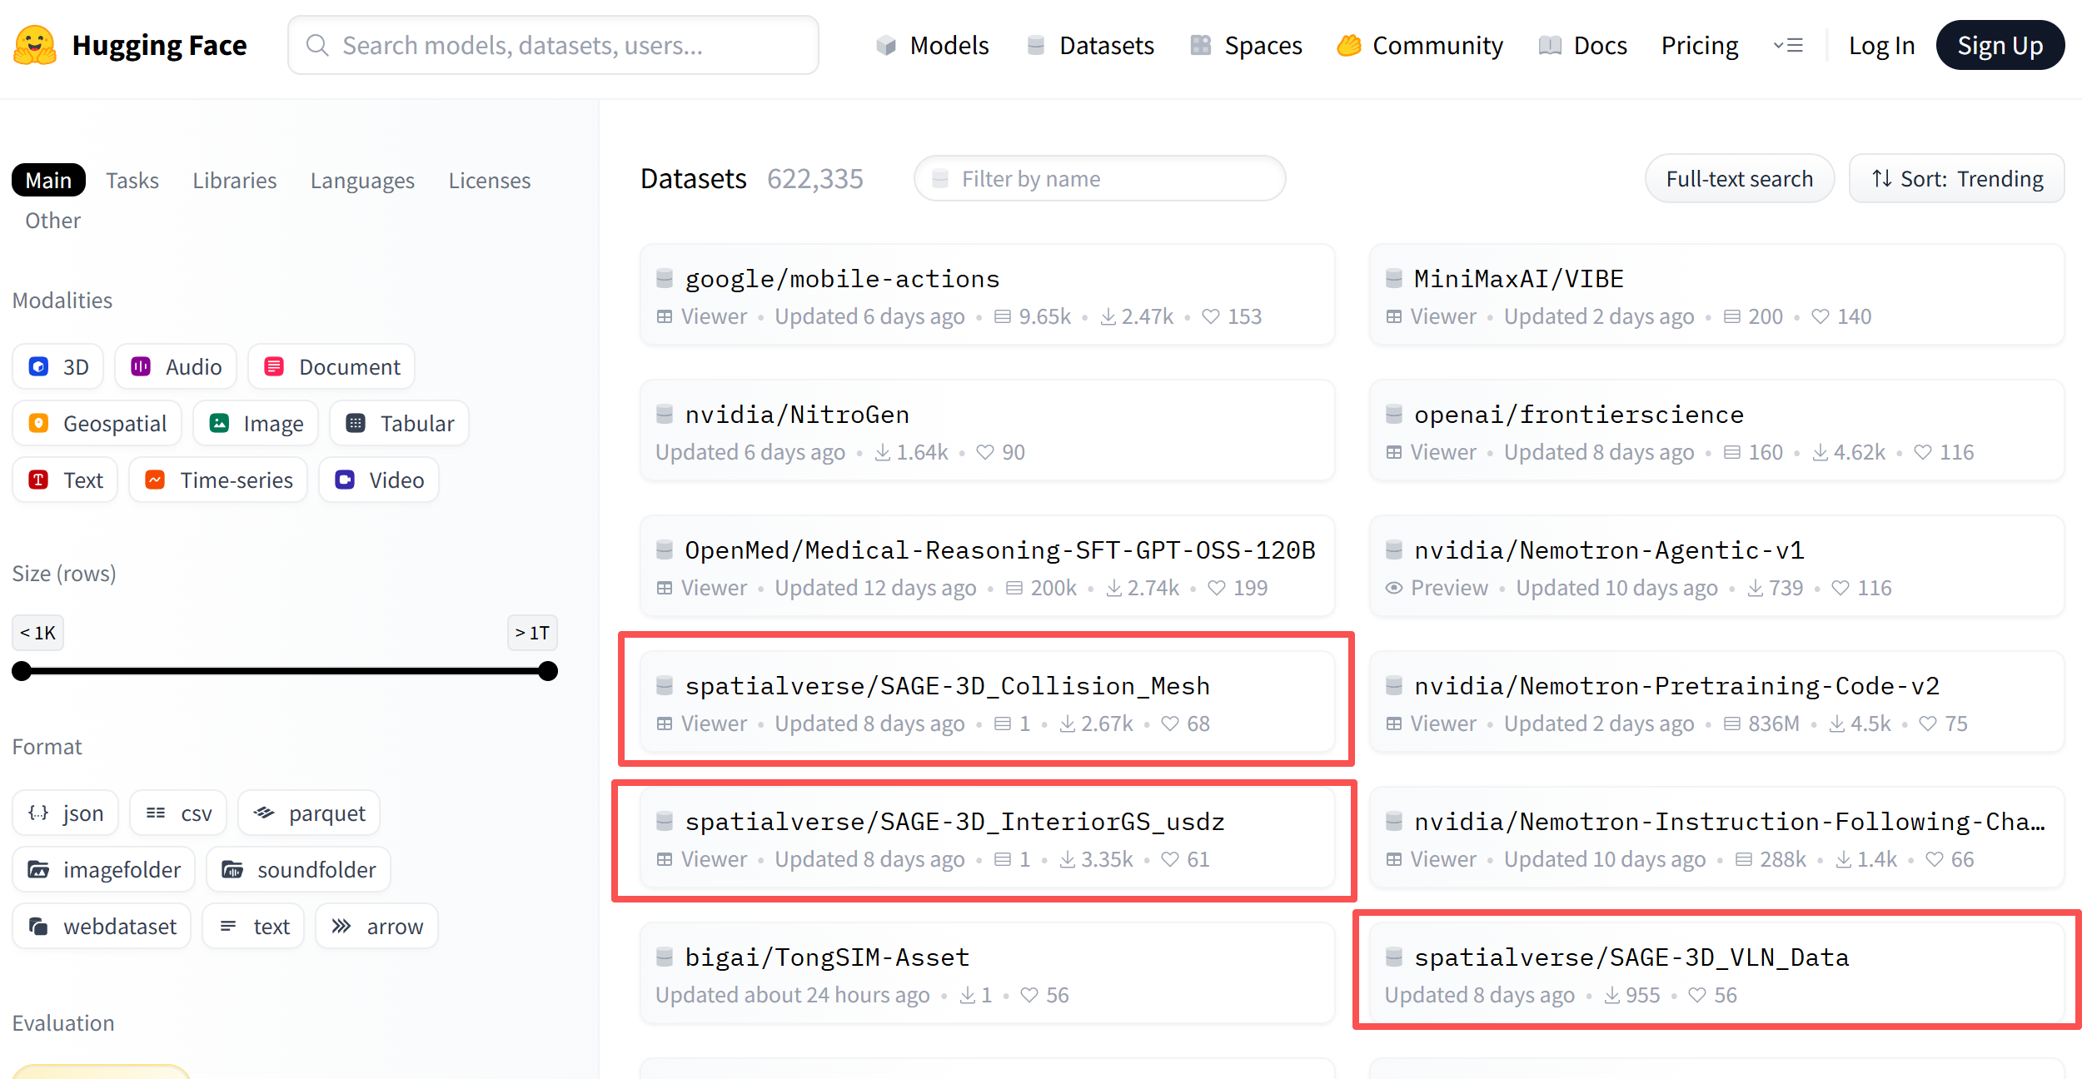Click the Hugging Face logo emoji
Screen dimensions: 2082x1079
pos(35,45)
